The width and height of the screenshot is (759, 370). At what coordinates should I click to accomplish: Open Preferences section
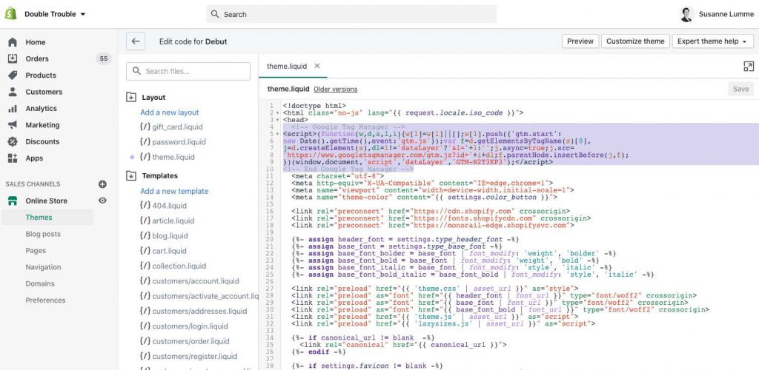pos(45,300)
